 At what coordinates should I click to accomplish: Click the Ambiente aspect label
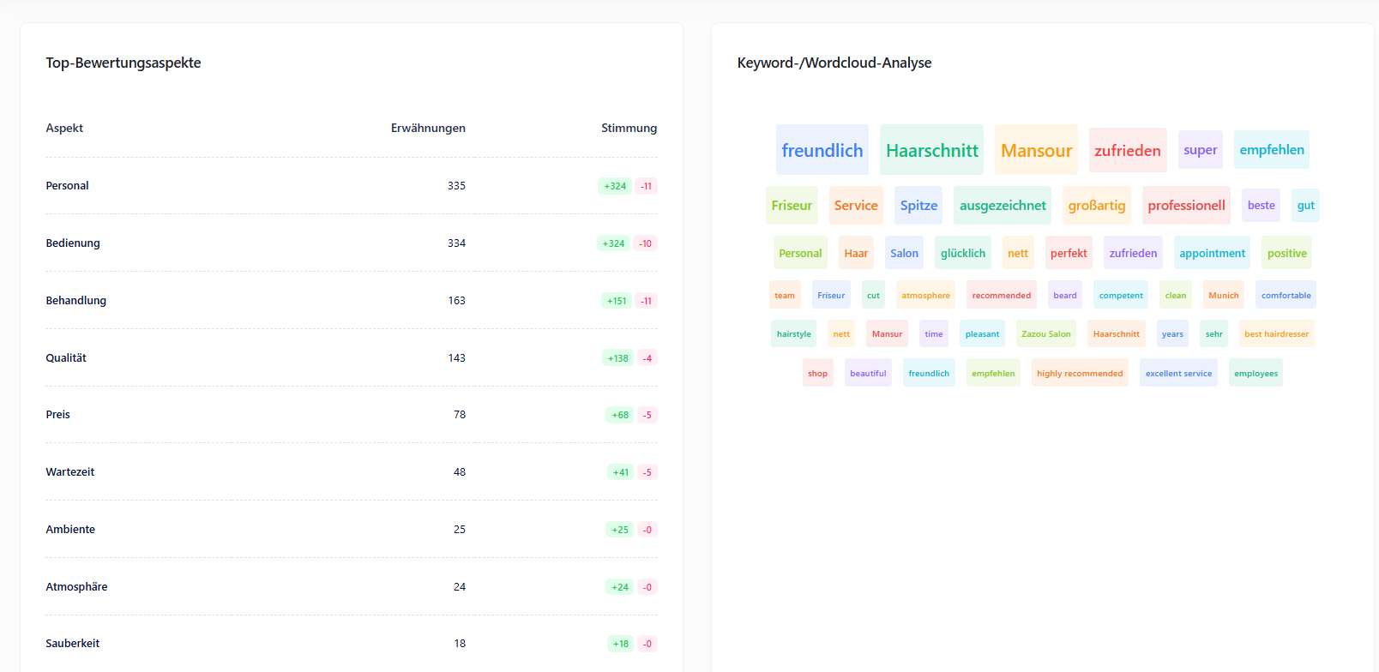tap(70, 530)
